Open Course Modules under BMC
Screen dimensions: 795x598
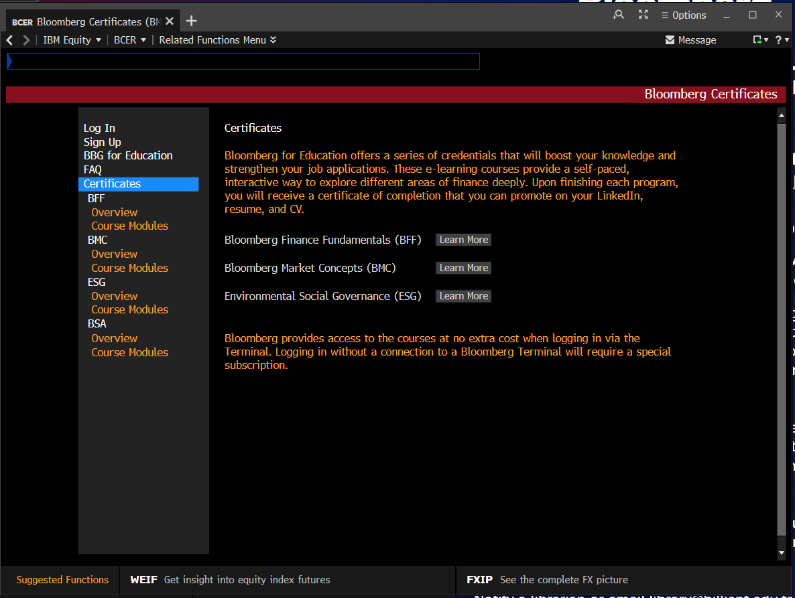(130, 268)
